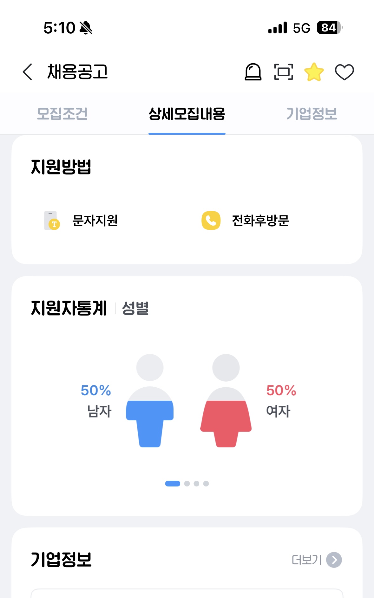This screenshot has height=598, width=374.
Task: Select the 상세모집내용 tab
Action: pos(187,114)
